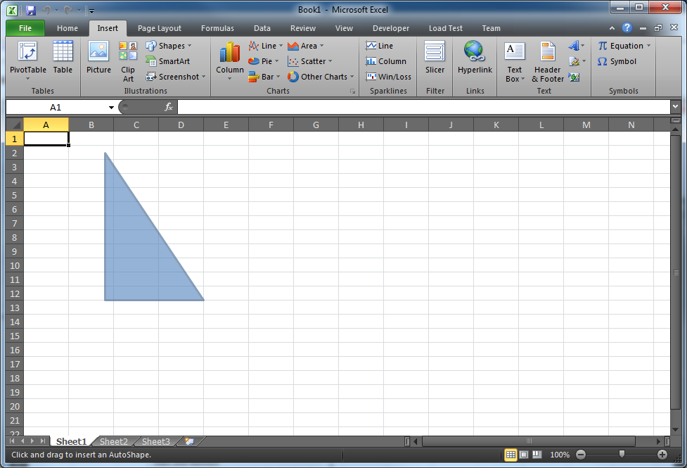Open the Shapes dropdown gallery

(x=169, y=46)
